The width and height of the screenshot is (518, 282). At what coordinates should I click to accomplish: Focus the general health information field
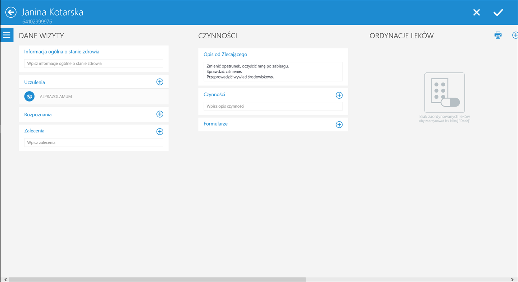click(94, 64)
